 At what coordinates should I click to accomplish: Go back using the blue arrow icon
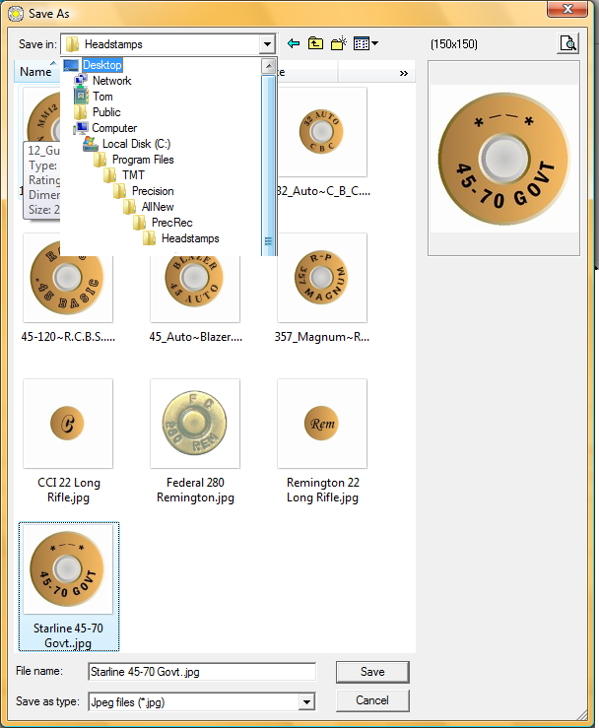294,43
